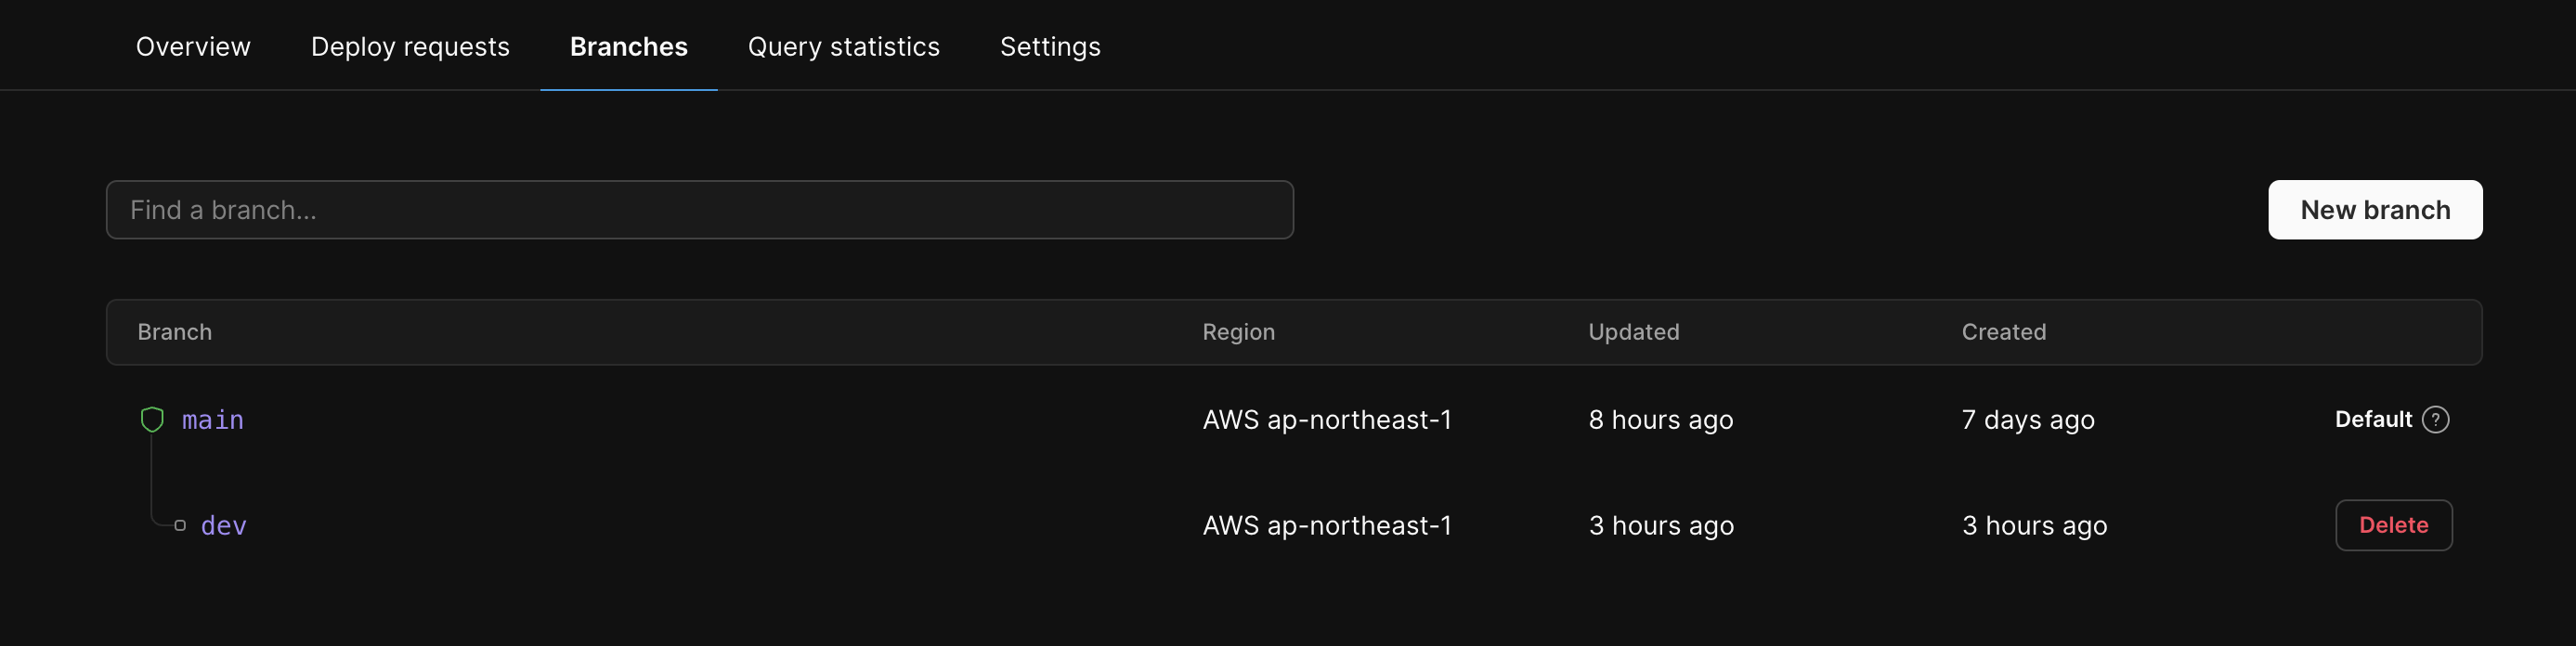
Task: Delete the dev branch
Action: click(x=2393, y=525)
